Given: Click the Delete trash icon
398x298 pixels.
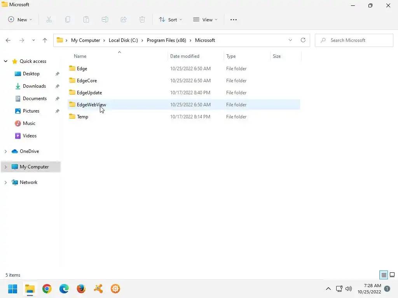Looking at the screenshot, I should [142, 19].
